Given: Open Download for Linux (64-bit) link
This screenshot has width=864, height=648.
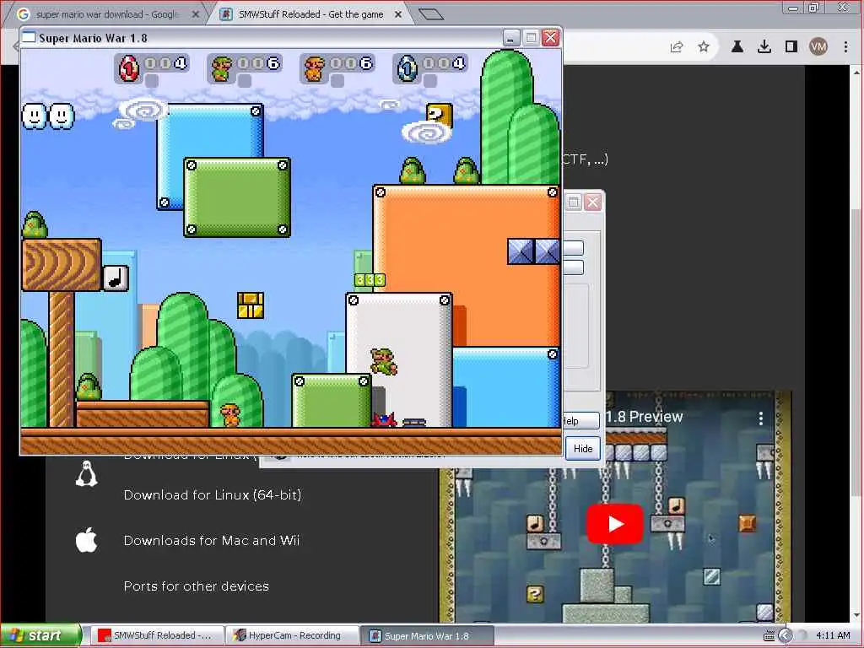Looking at the screenshot, I should point(213,494).
